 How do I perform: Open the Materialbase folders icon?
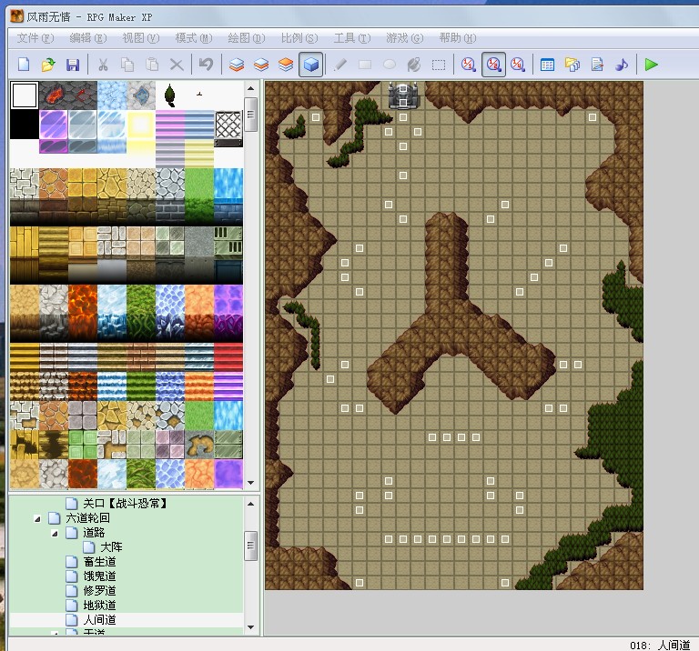tap(572, 65)
